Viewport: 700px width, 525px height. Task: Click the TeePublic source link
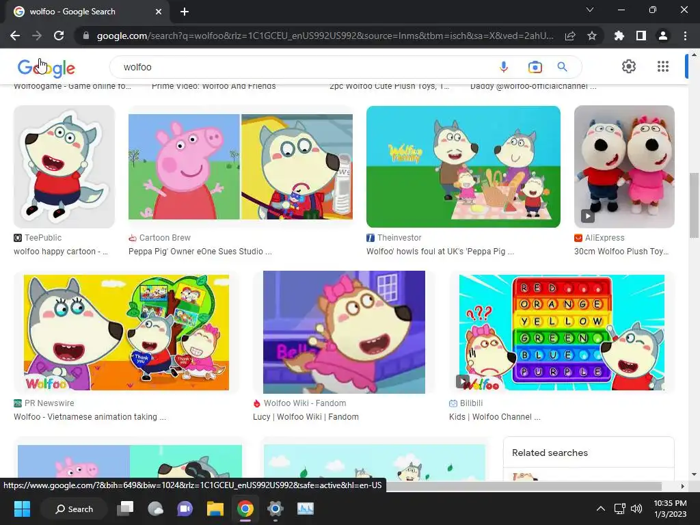[x=38, y=237]
